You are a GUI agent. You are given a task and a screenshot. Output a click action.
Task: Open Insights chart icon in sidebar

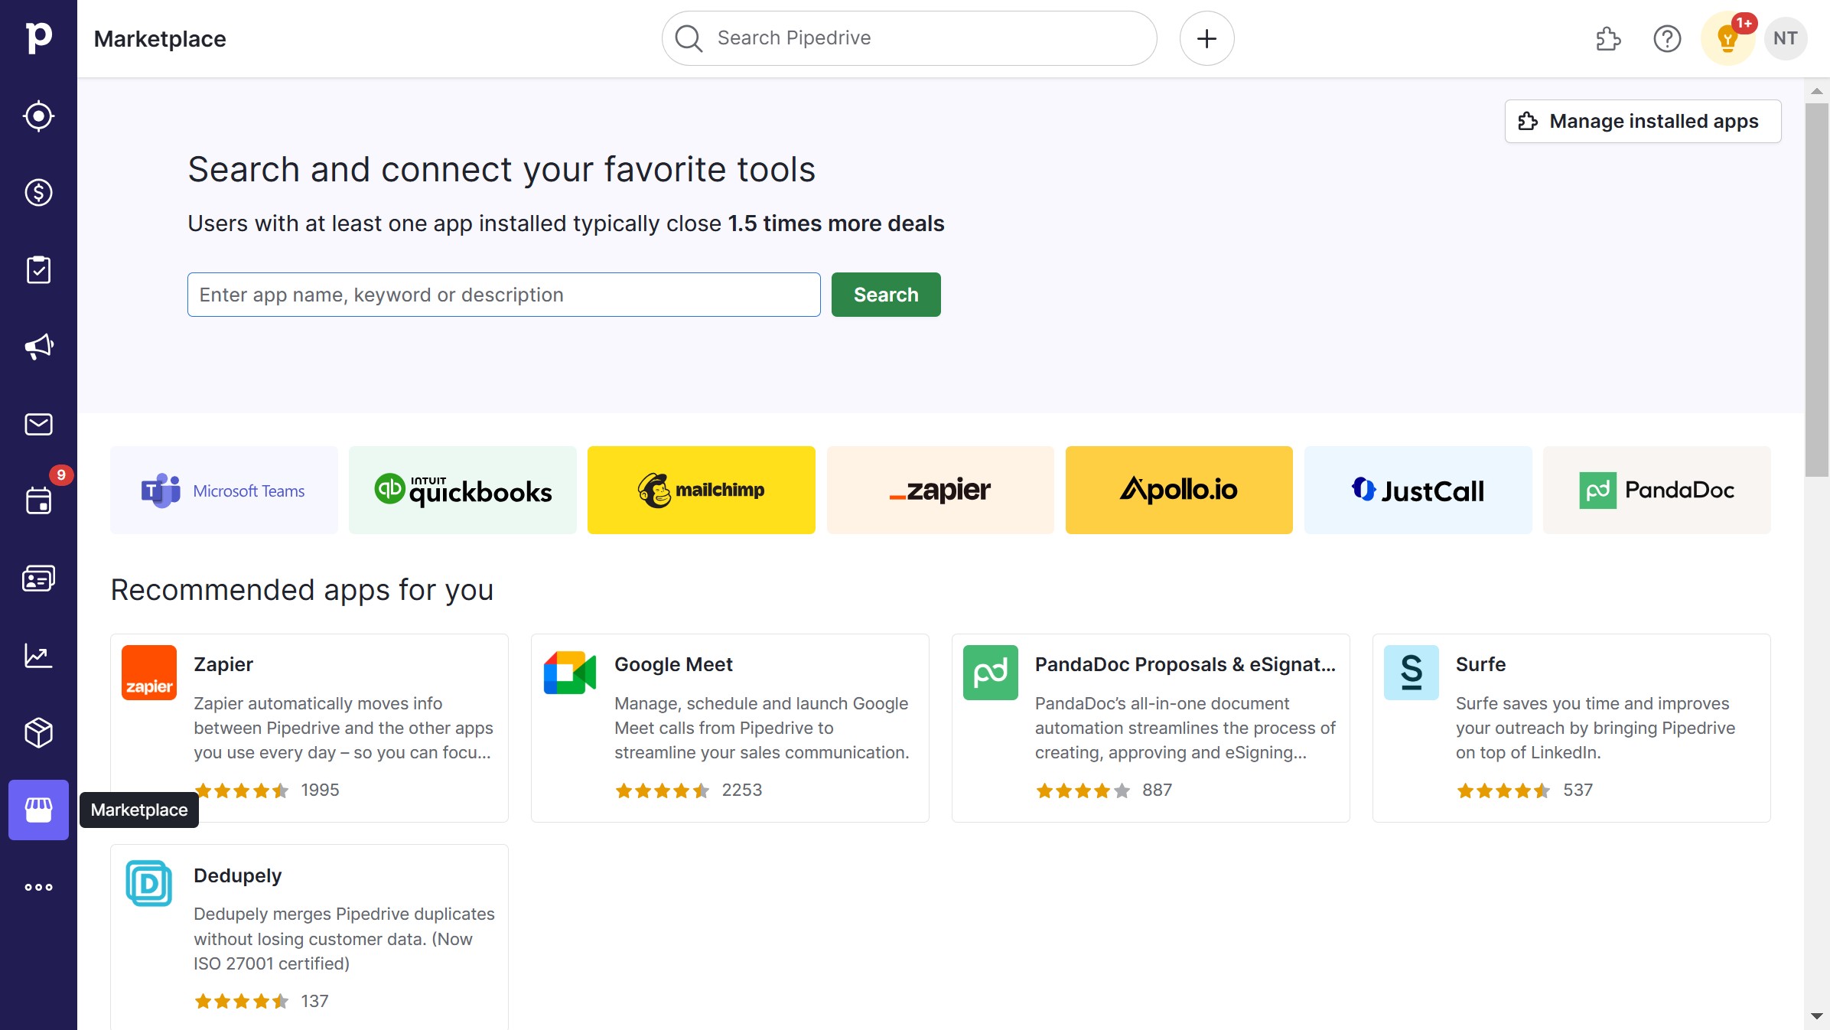tap(38, 656)
